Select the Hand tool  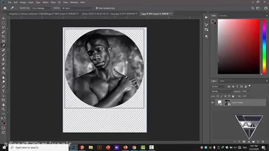pyautogui.click(x=3, y=104)
